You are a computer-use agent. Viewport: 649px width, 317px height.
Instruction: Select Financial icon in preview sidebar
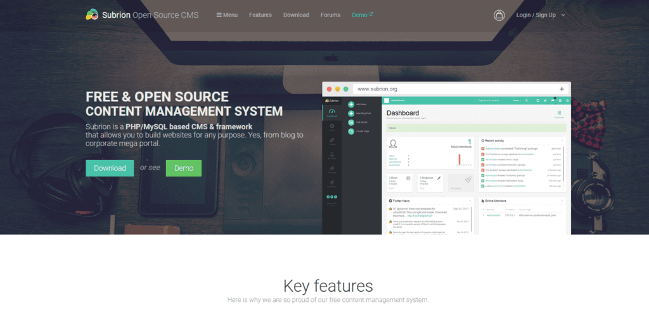(332, 169)
